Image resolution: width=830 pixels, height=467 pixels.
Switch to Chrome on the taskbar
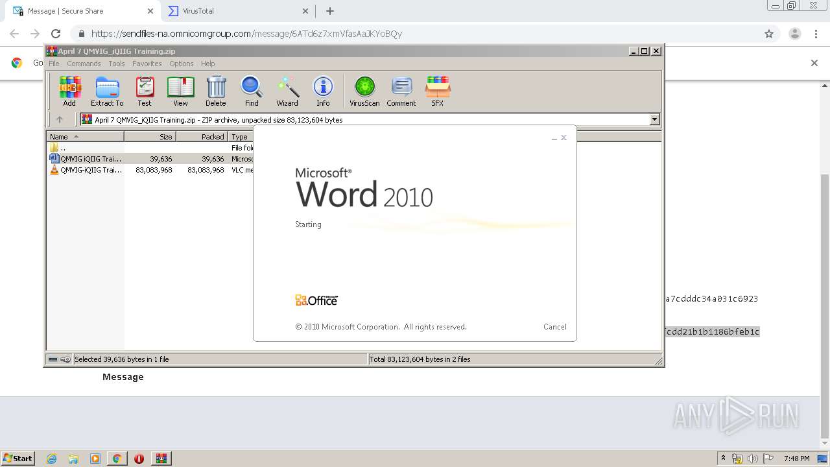click(117, 459)
